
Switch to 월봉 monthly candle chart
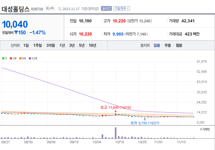pos(179,45)
